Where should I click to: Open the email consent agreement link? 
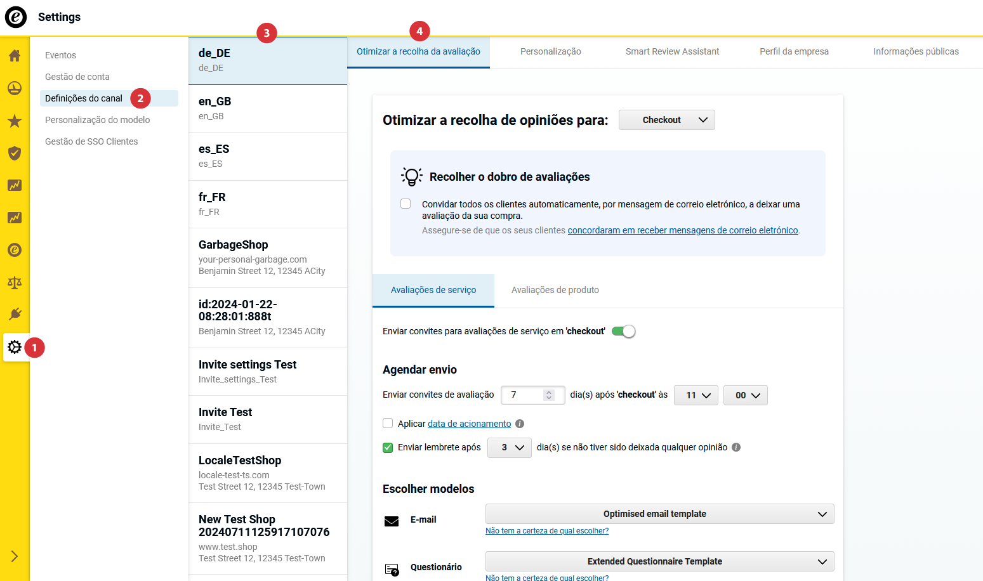[682, 230]
